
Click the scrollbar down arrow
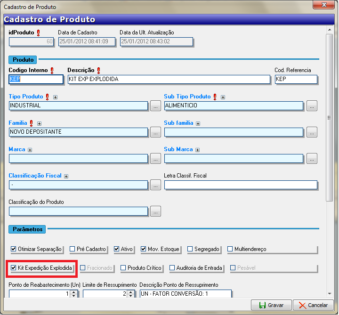(x=330, y=294)
